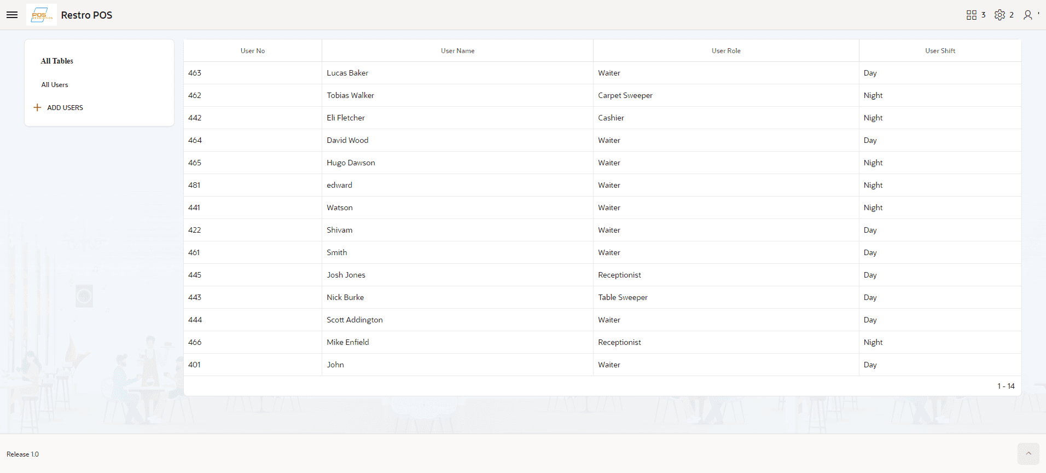Open the hamburger navigation menu
The image size is (1046, 473).
click(12, 15)
